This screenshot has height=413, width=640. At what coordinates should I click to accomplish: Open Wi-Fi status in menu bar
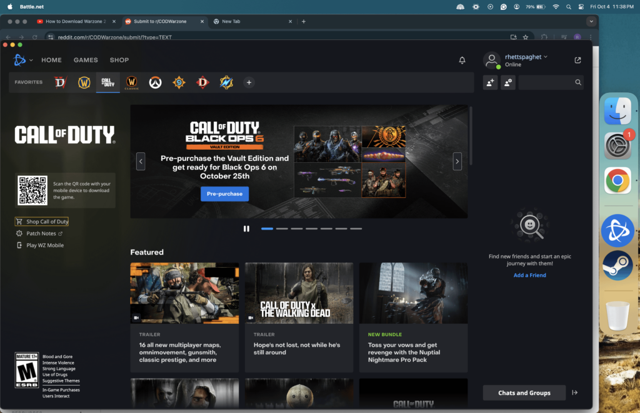(x=556, y=6)
